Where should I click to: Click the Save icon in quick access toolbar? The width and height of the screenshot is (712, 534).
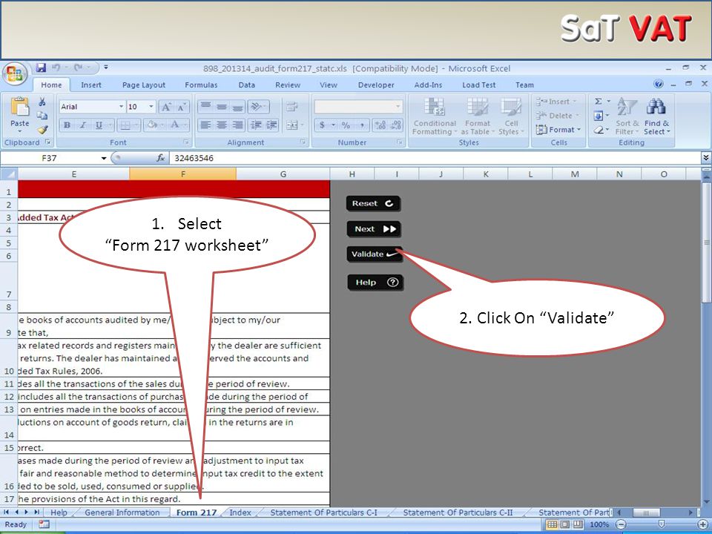click(41, 67)
